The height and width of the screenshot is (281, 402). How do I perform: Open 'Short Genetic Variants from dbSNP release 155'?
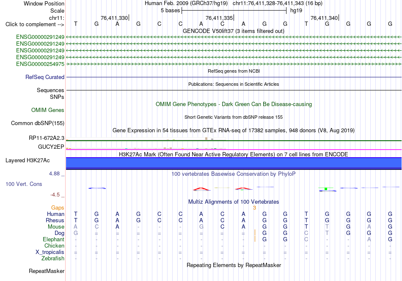234,117
